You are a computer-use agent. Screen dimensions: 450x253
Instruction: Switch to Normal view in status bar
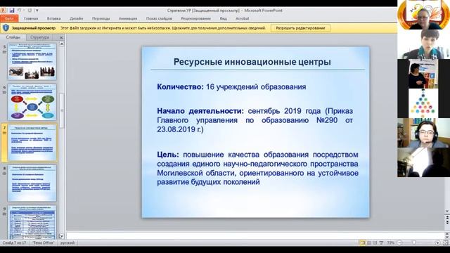[x=363, y=242]
